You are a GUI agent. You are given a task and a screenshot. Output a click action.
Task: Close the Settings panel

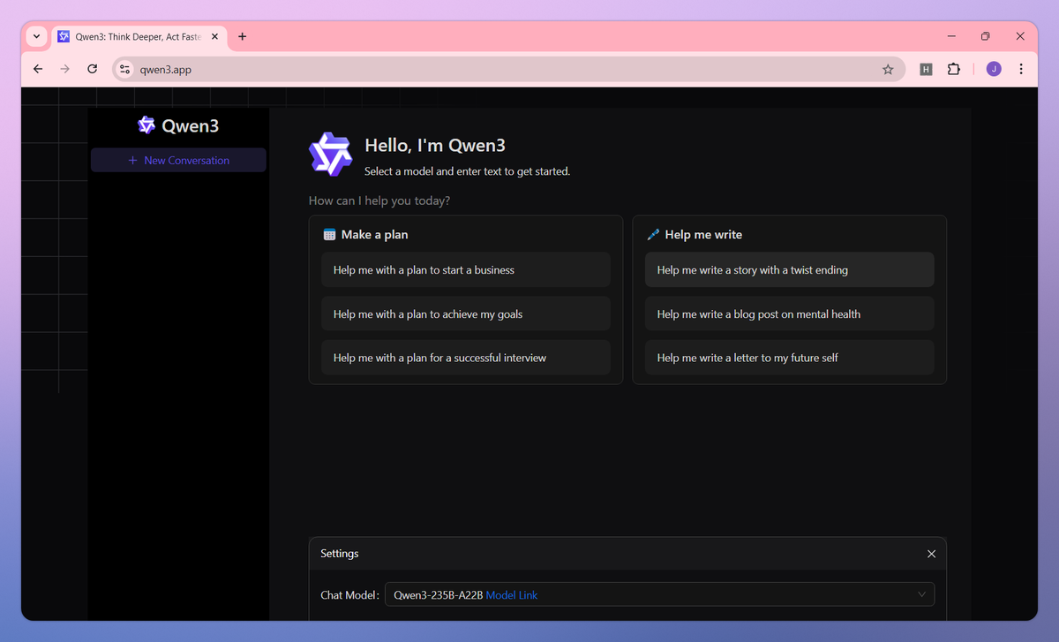[x=931, y=554]
